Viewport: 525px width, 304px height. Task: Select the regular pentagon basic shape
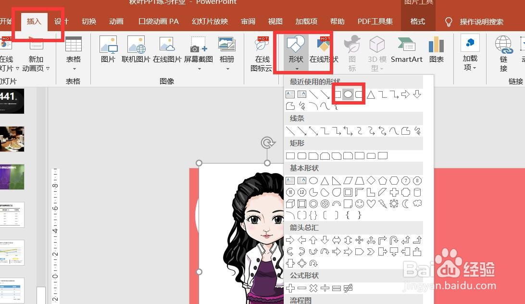382,181
